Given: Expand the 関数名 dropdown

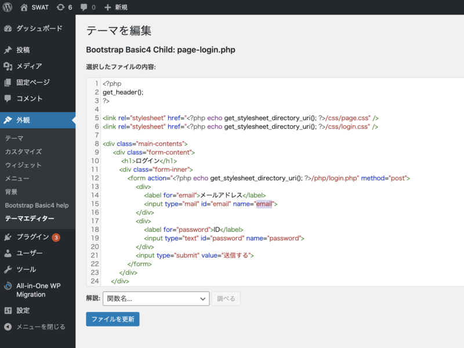Looking at the screenshot, I should 155,299.
